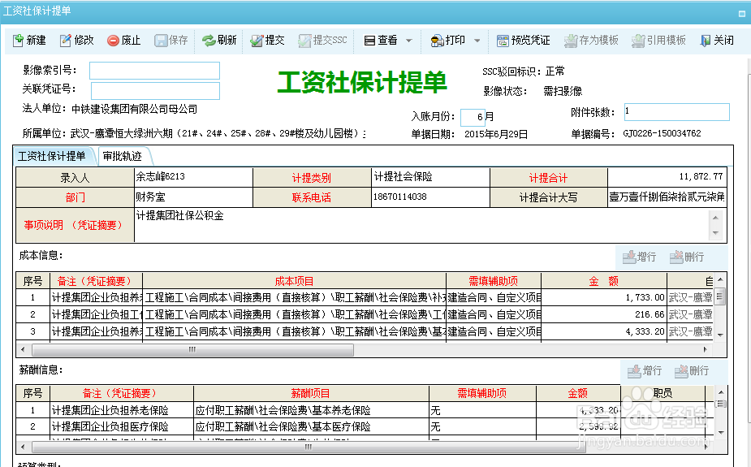Click the 打印 (Print) toolbar icon
This screenshot has width=751, height=467.
coord(437,41)
